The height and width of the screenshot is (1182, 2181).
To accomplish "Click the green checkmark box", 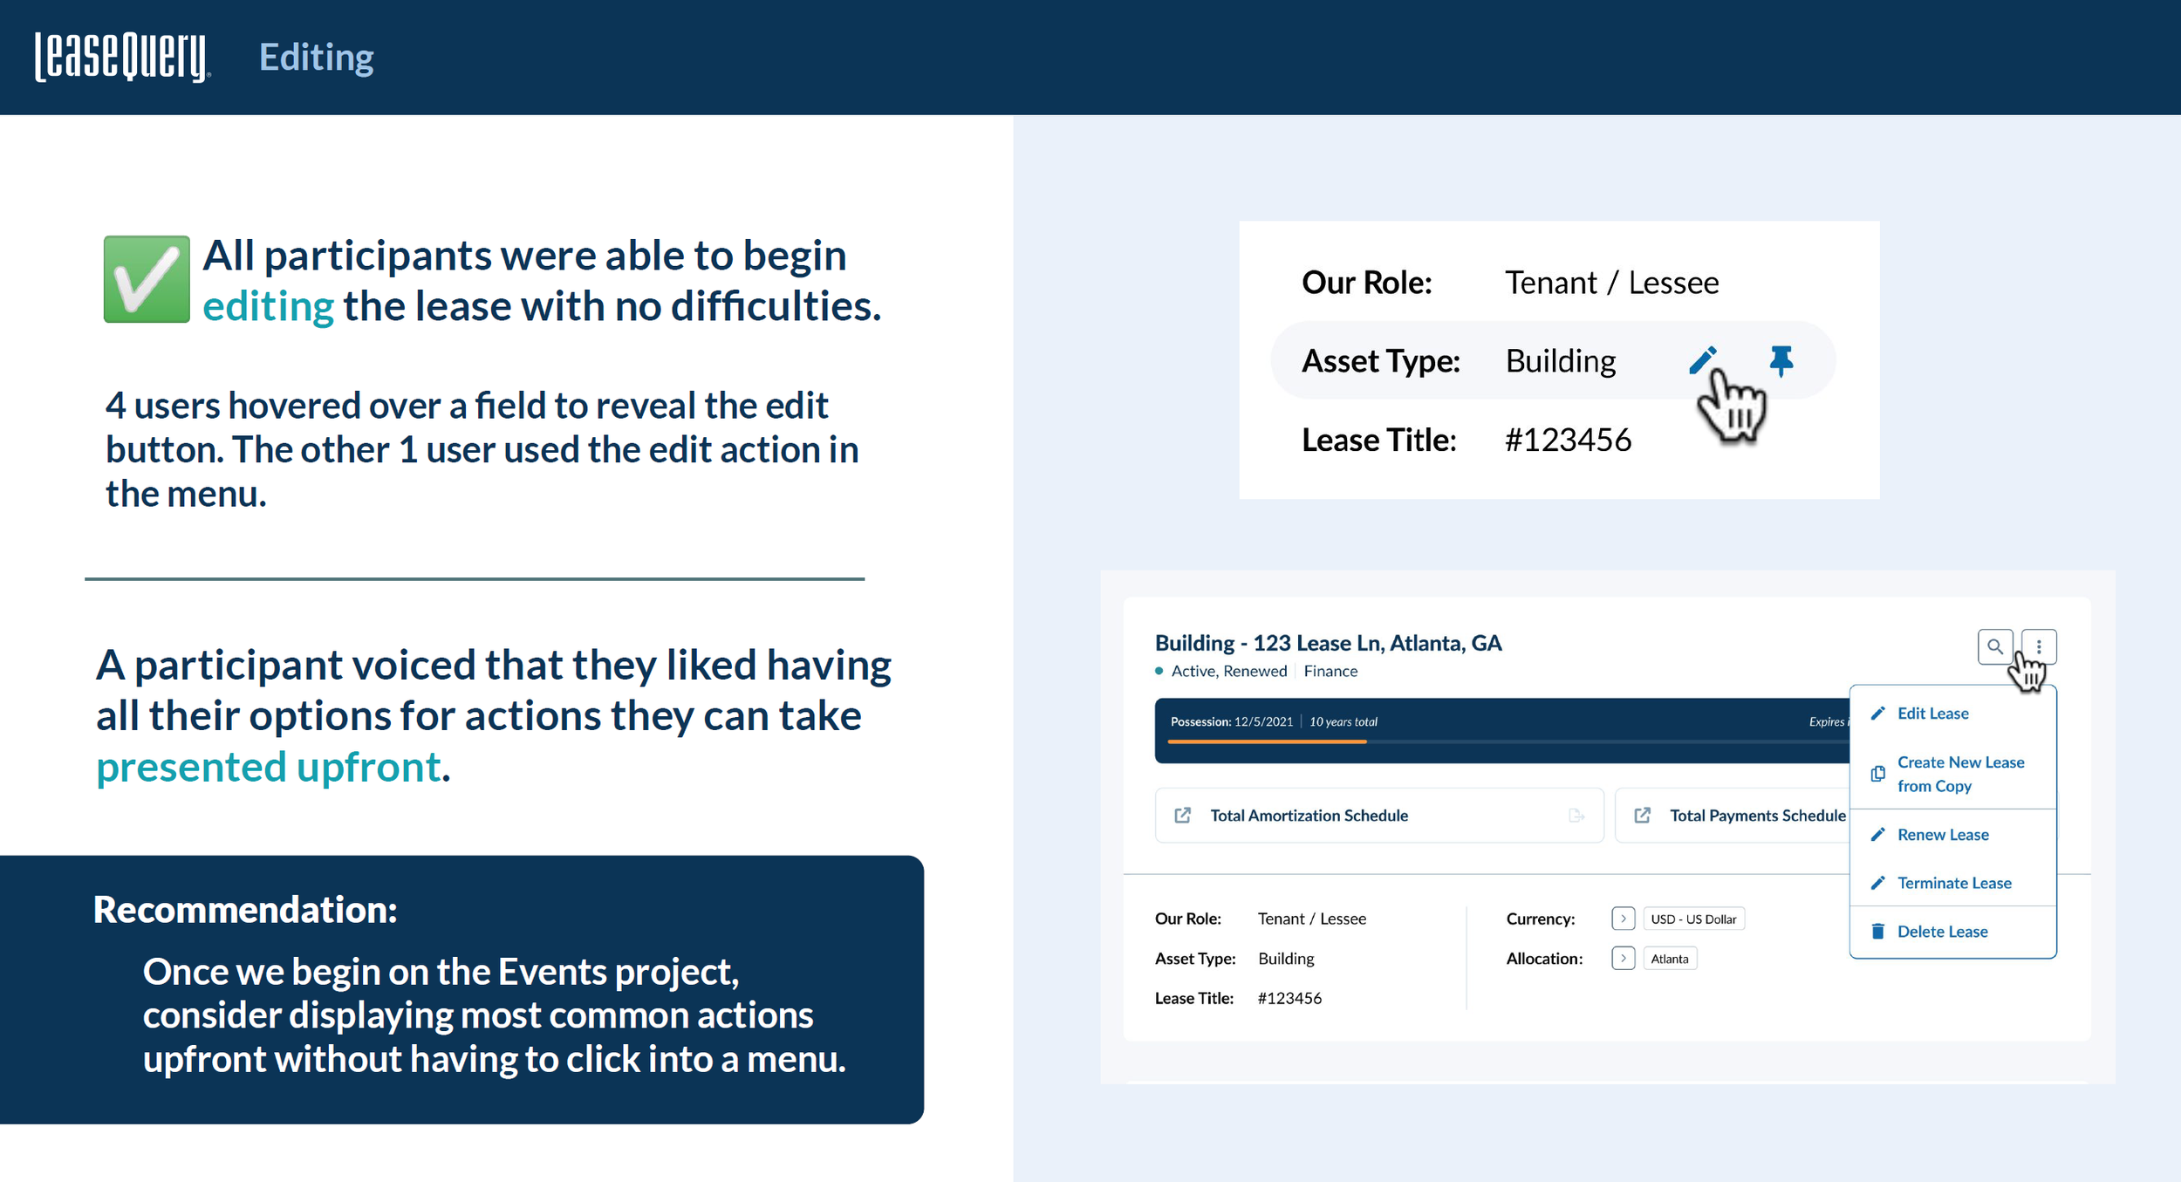I will coord(147,279).
